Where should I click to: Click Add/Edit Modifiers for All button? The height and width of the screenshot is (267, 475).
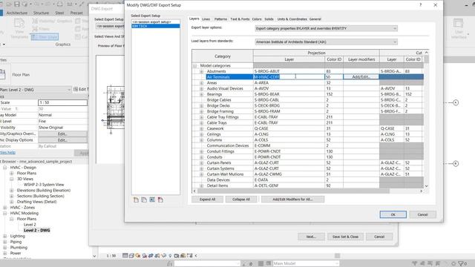pos(292,200)
